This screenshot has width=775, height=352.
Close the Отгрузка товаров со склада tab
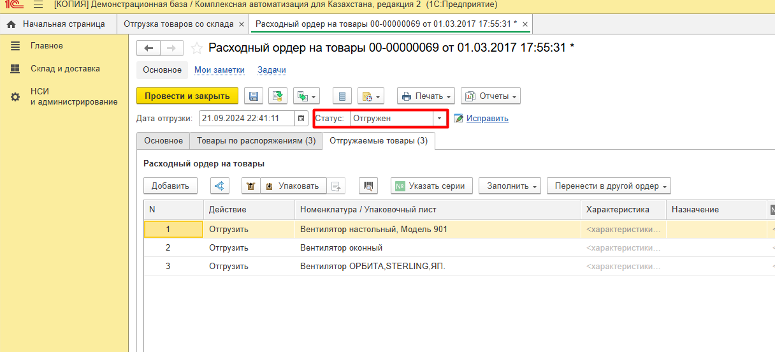(x=240, y=25)
